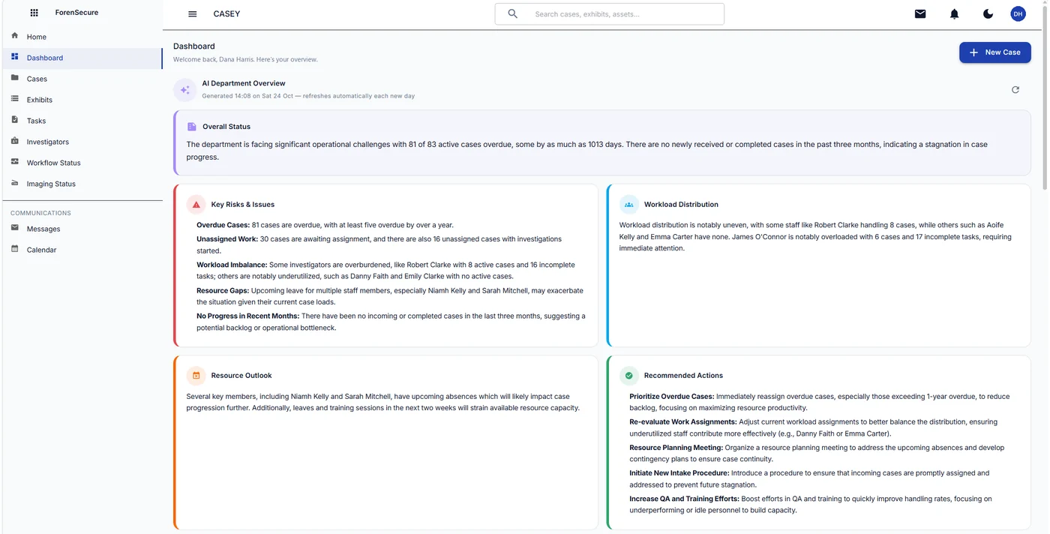Image resolution: width=1050 pixels, height=534 pixels.
Task: Click the Generated 14:08 on Sat 24 Oct text
Action: (x=308, y=96)
